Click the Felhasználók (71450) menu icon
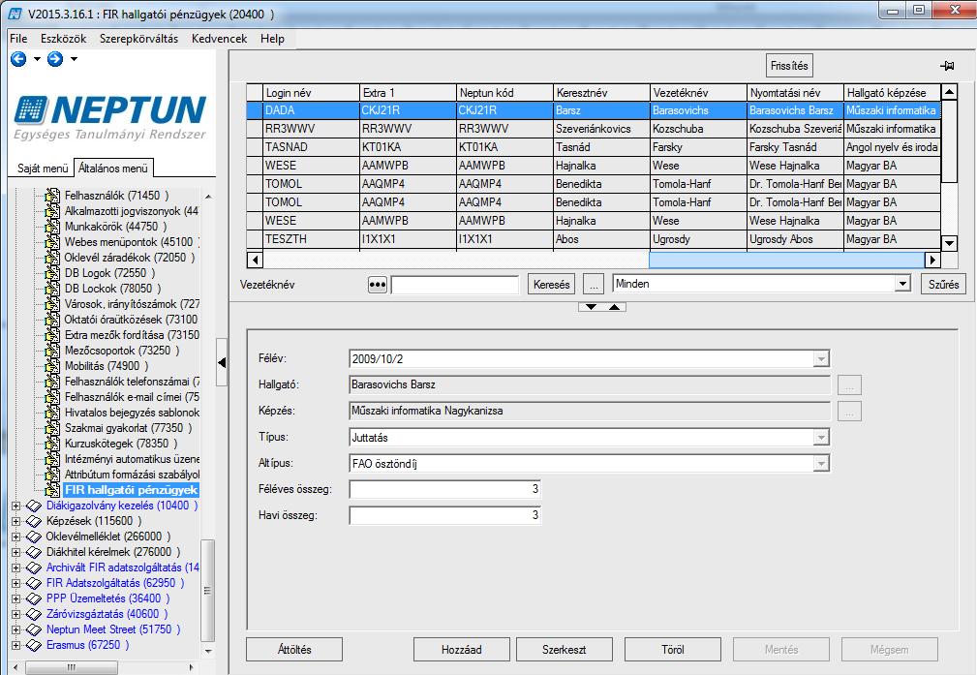Image resolution: width=977 pixels, height=675 pixels. (x=53, y=196)
